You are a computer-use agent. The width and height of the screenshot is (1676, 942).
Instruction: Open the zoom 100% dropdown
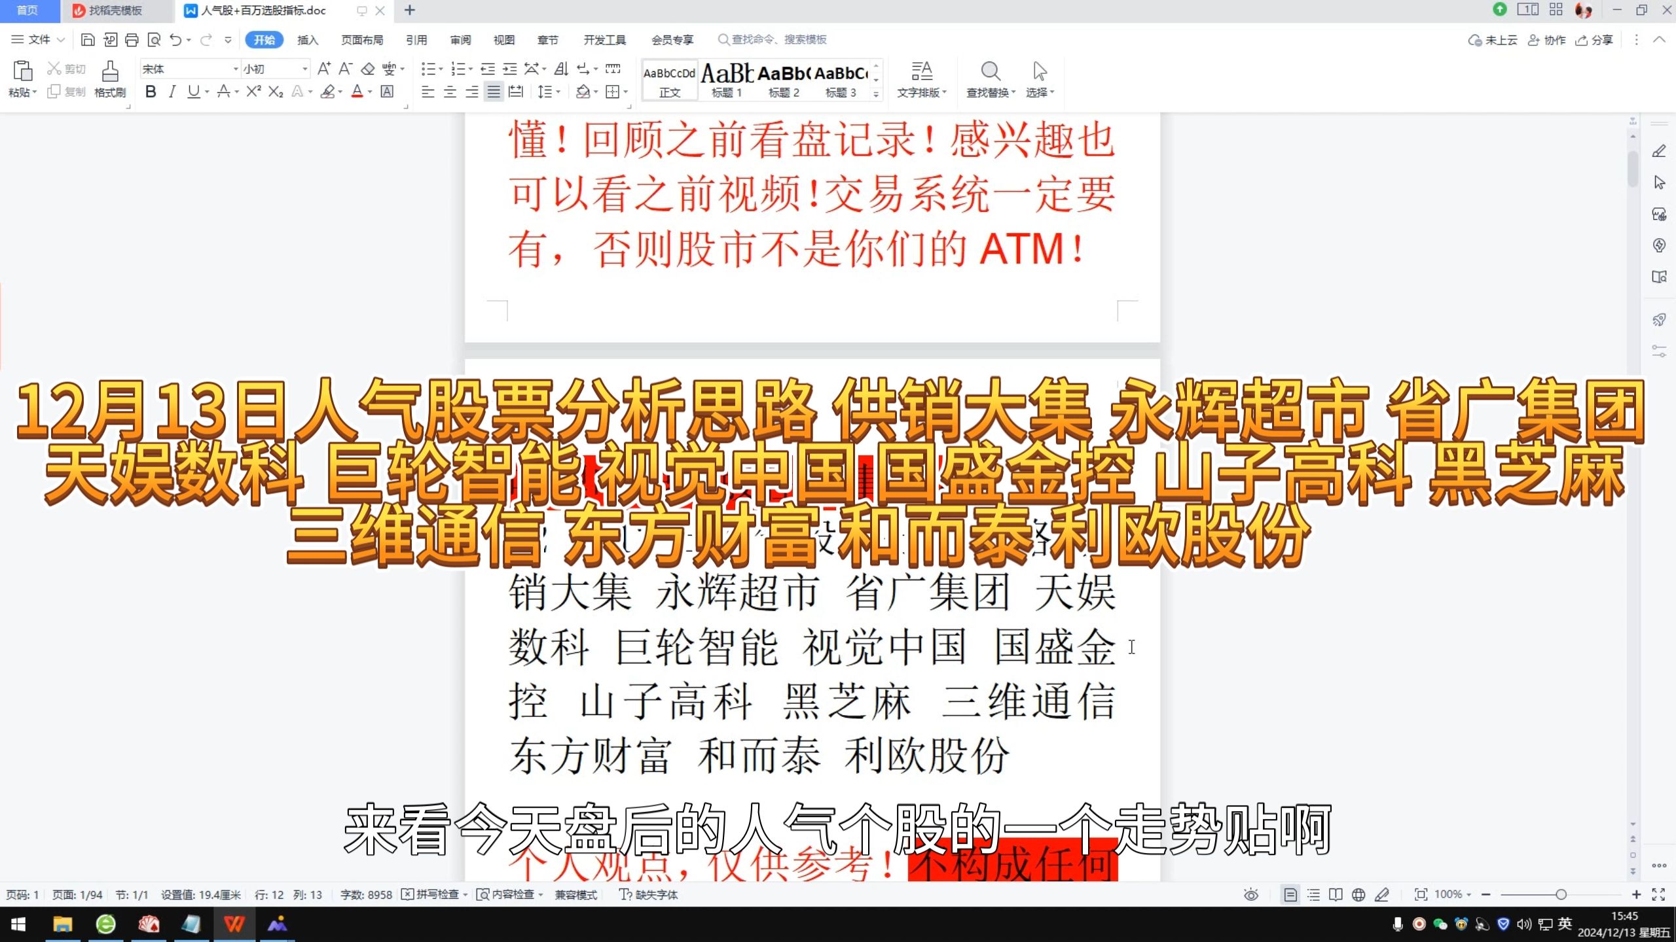pos(1453,894)
